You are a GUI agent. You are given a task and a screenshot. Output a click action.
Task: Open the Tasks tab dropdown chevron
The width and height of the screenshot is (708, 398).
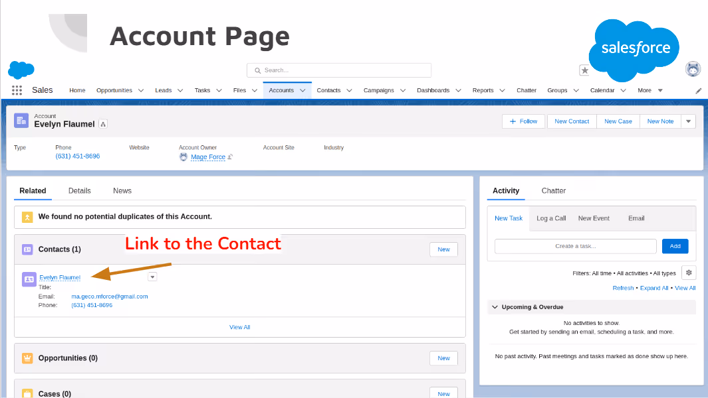(219, 90)
